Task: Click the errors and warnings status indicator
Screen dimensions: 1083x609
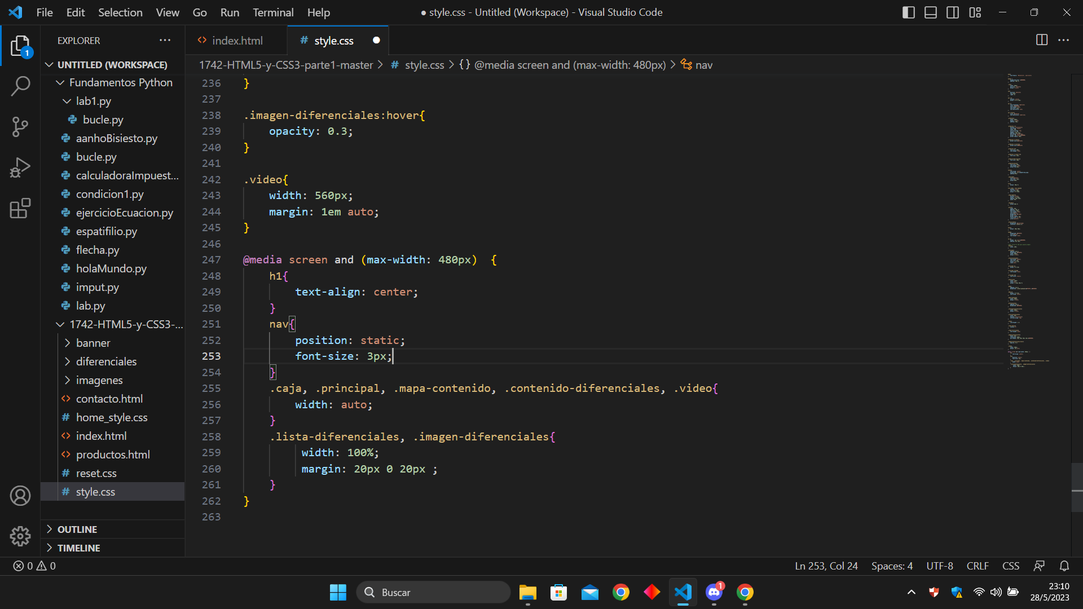Action: [34, 566]
